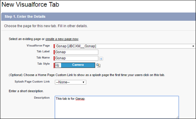Viewport: 196px width, 119px height.
Task: Click the 'Splash Page Custom Link' label
Action: [x=32, y=82]
